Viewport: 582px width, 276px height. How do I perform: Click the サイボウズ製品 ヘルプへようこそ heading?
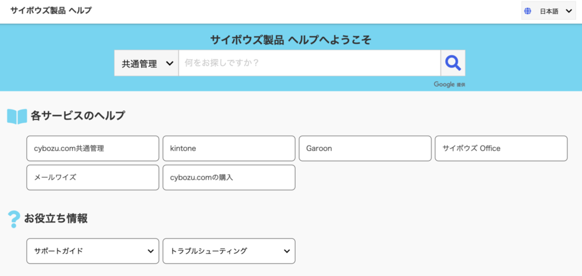pyautogui.click(x=290, y=40)
